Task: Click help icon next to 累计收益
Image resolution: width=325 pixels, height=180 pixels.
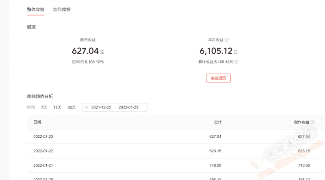Action: pos(236,62)
